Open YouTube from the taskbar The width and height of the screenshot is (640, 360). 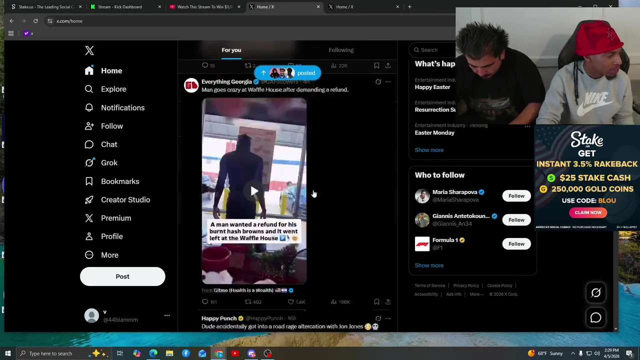[x=235, y=353]
